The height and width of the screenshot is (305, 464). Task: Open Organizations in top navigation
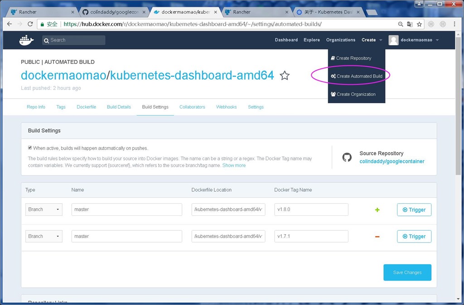[341, 40]
